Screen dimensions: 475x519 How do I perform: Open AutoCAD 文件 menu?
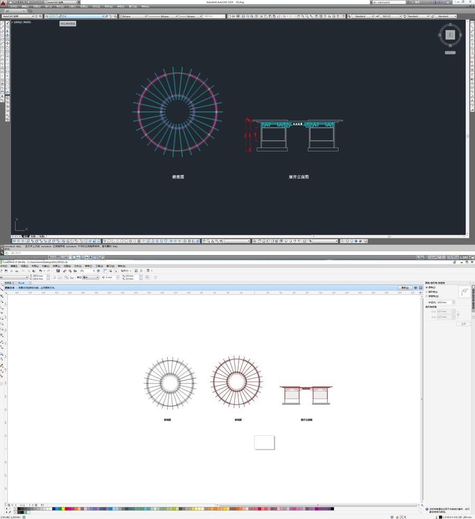tap(14, 7)
